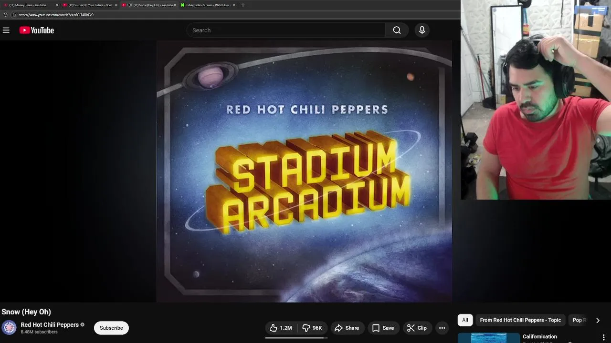Share the Snow (Hey Oh) video

coord(347,328)
